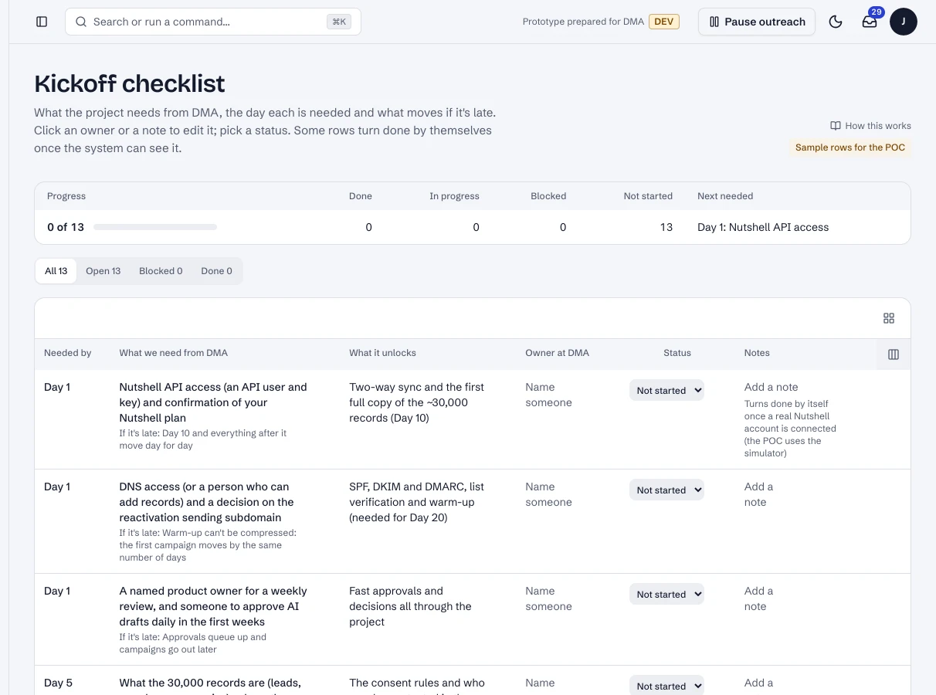This screenshot has height=695, width=936.
Task: Click the book icon beside How this works
Action: (835, 126)
